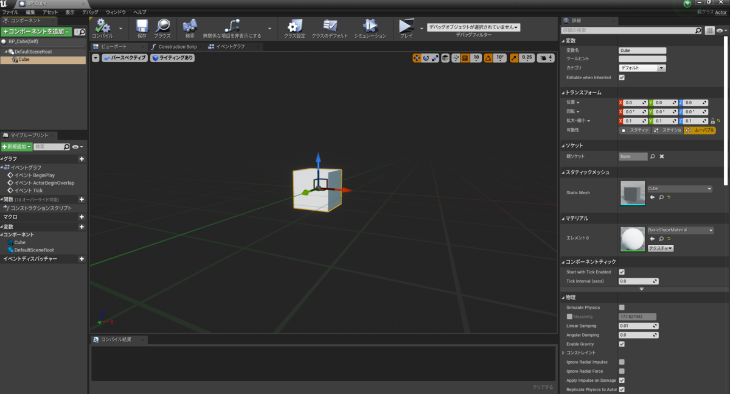Click the Compile toolbar icon
Viewport: 730px width, 394px height.
[102, 27]
